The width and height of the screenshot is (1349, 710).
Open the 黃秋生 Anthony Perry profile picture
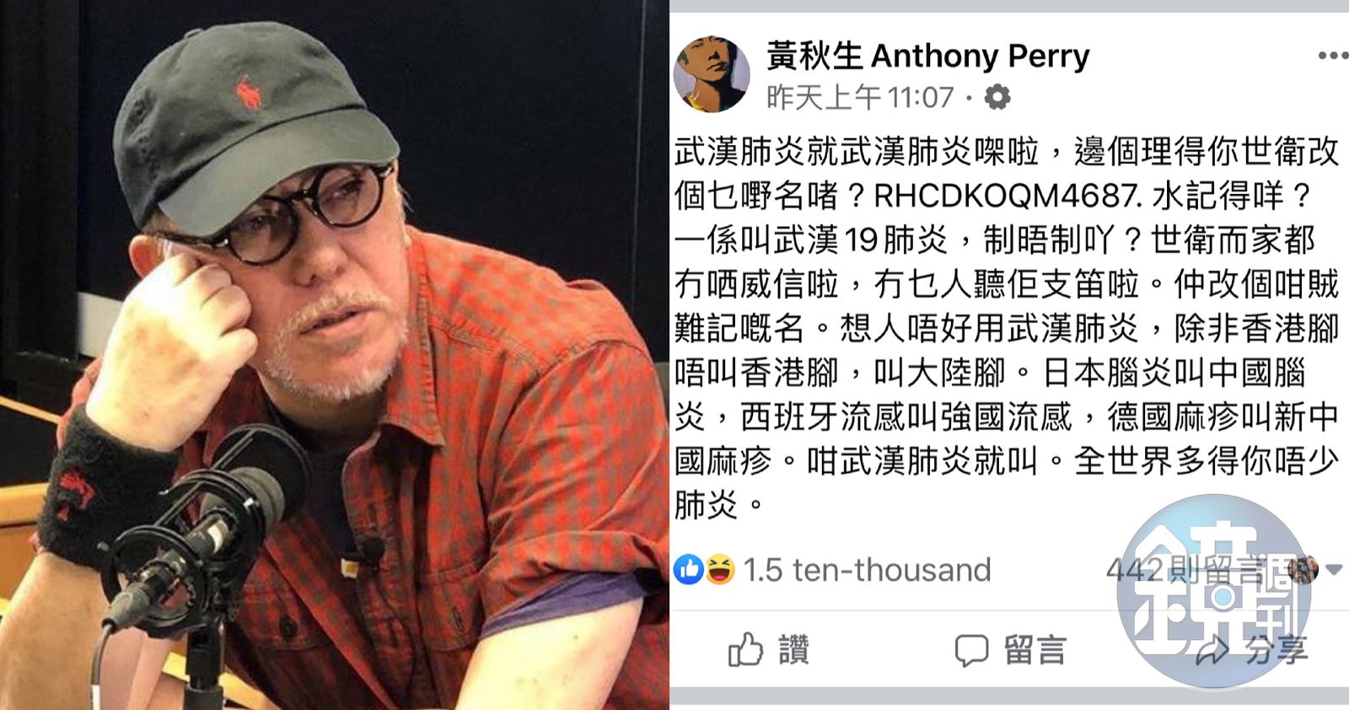pos(712,74)
